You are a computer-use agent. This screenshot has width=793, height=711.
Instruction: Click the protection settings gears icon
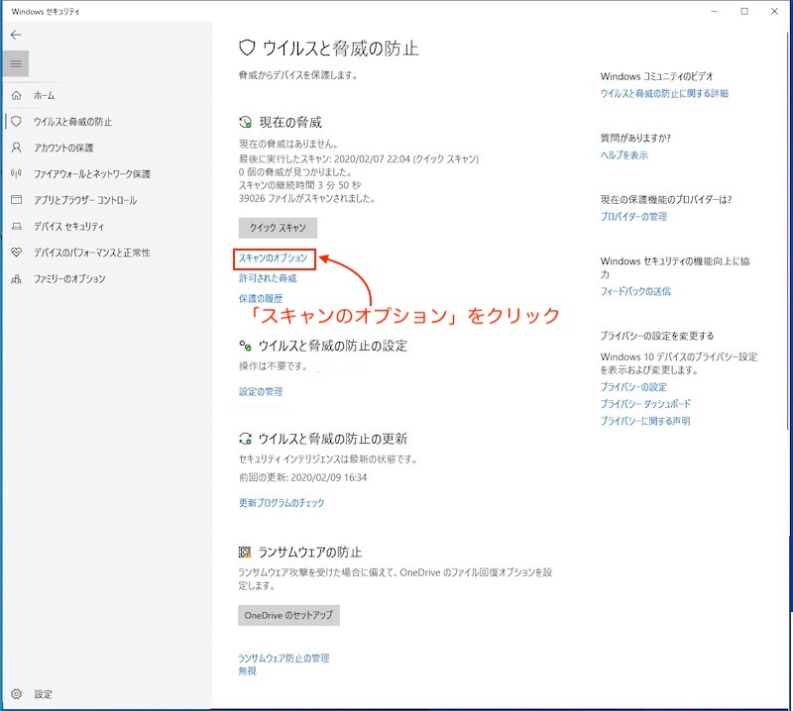coord(245,346)
